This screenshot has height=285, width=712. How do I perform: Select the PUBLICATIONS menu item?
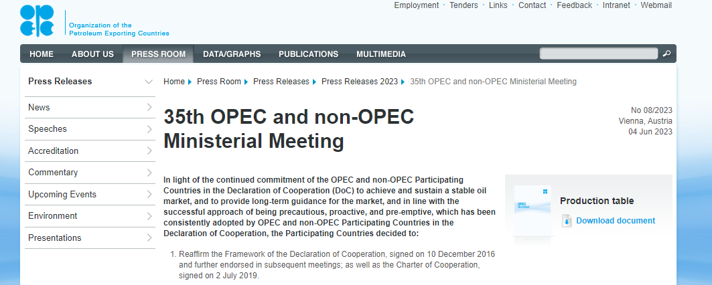[308, 54]
